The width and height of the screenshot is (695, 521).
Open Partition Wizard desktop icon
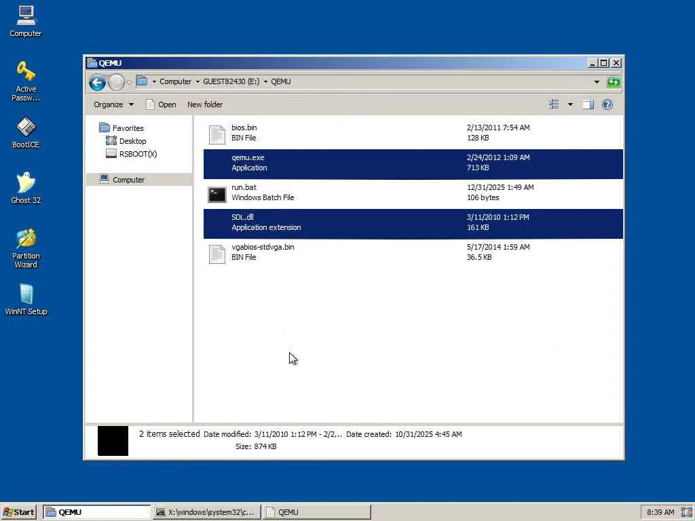pos(26,248)
